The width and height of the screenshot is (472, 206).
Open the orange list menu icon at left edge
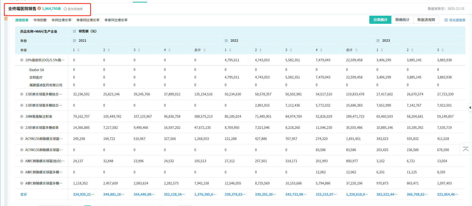pyautogui.click(x=6, y=19)
